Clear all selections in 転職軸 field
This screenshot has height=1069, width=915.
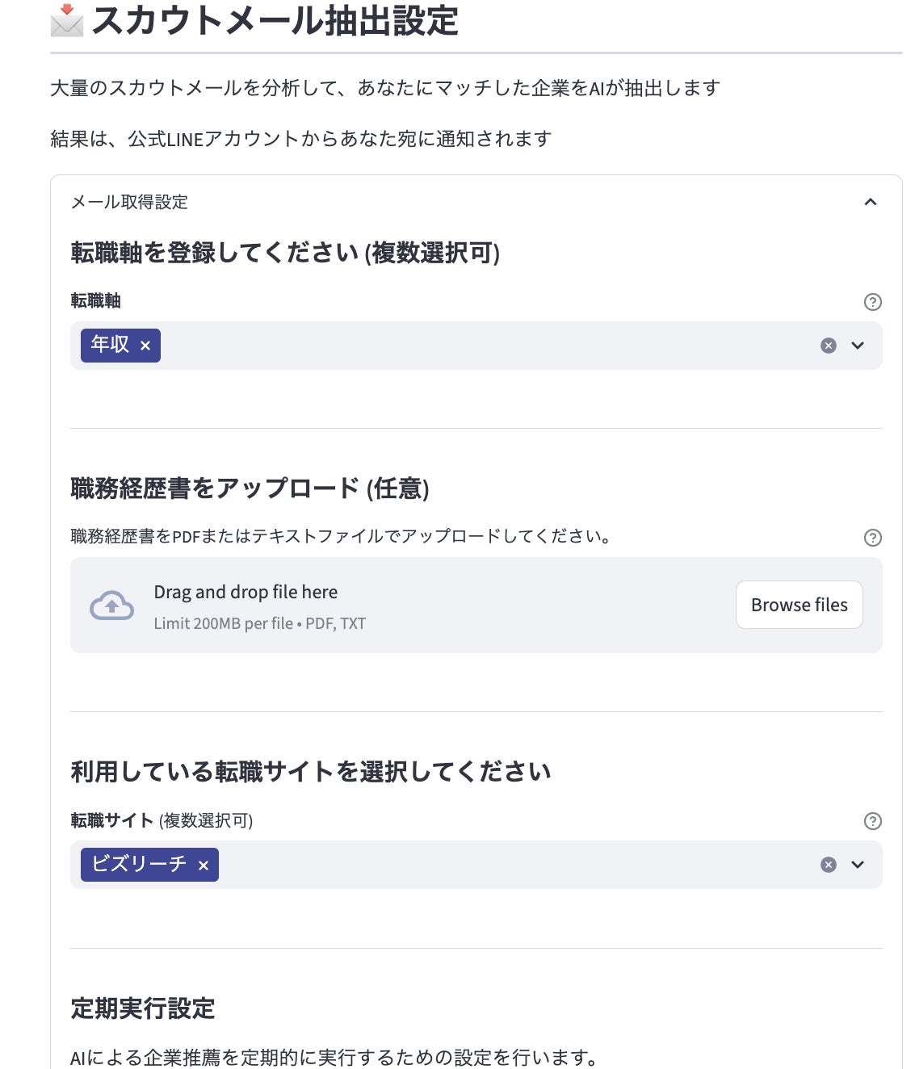click(828, 346)
